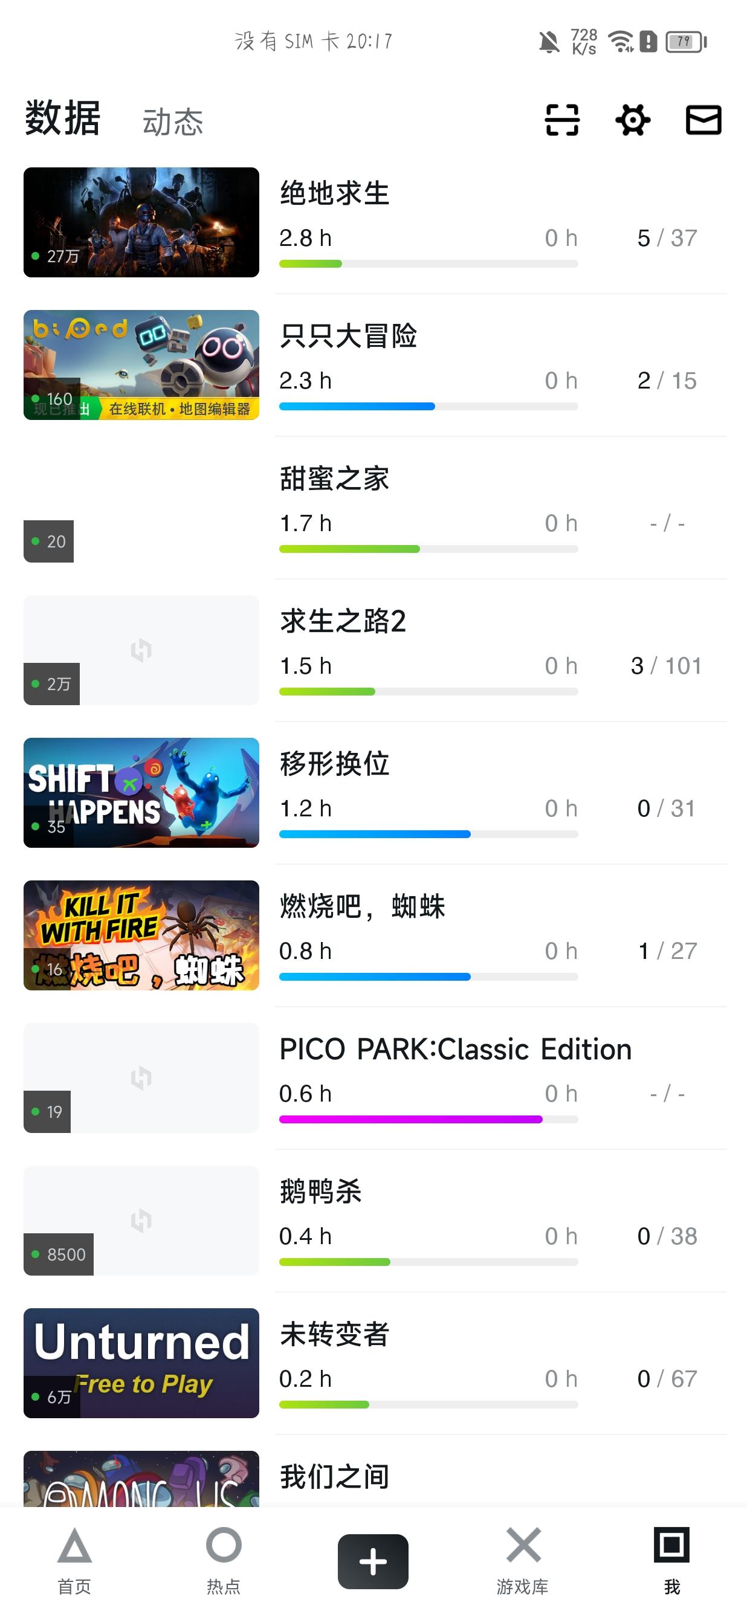Image resolution: width=747 pixels, height=1617 pixels.
Task: Tap the scan QR code icon
Action: coord(562,120)
